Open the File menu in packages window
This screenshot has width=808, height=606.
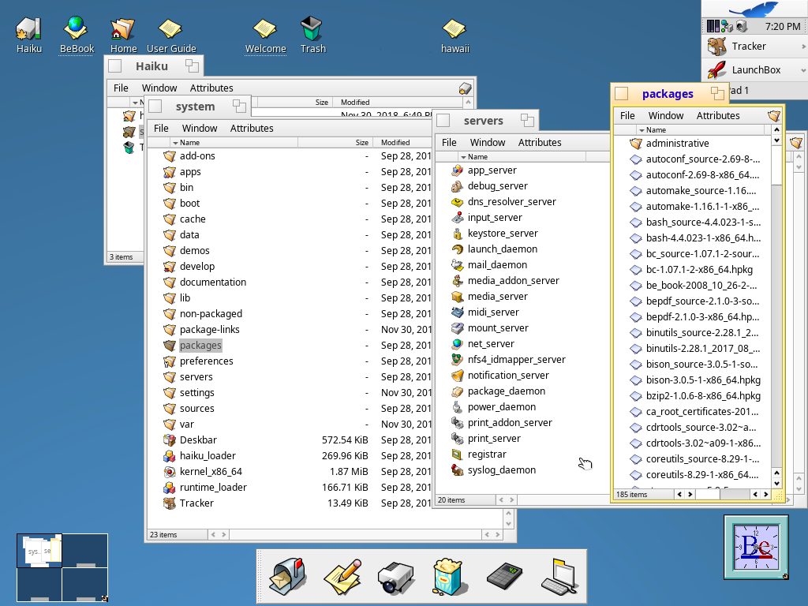(x=627, y=115)
